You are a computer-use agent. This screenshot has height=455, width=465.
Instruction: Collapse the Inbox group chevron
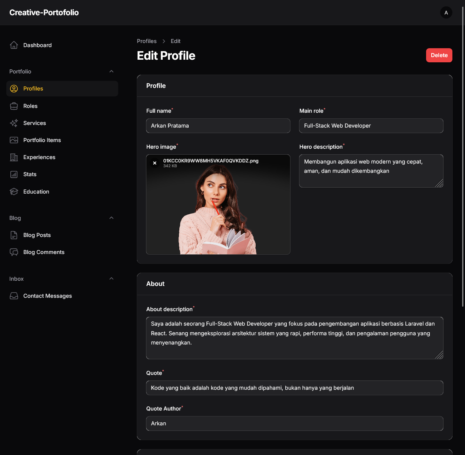coord(112,278)
